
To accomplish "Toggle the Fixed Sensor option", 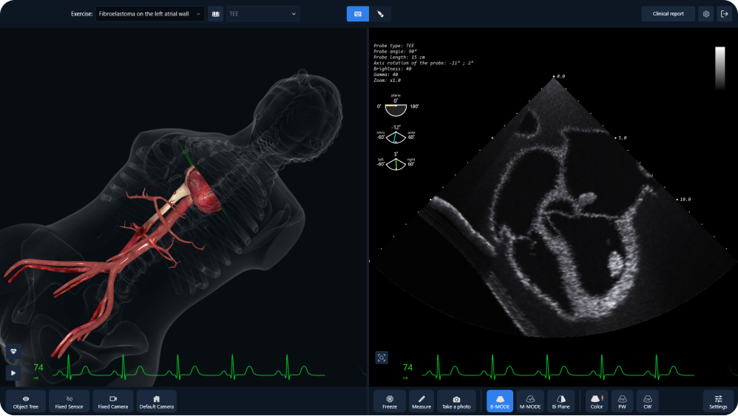I will 70,401.
